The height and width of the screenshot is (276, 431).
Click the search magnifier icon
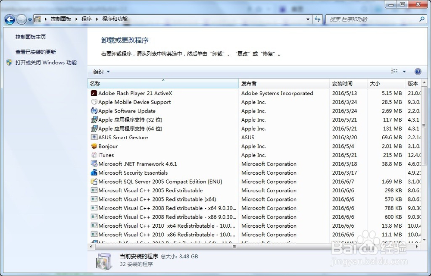(x=422, y=19)
